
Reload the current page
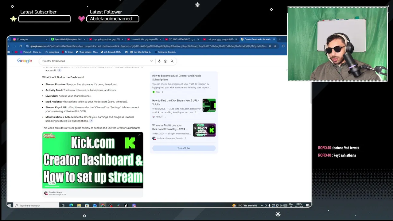pyautogui.click(x=21, y=46)
